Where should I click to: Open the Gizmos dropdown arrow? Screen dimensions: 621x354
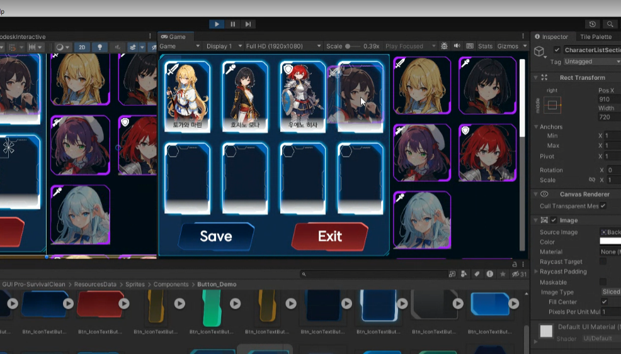525,47
